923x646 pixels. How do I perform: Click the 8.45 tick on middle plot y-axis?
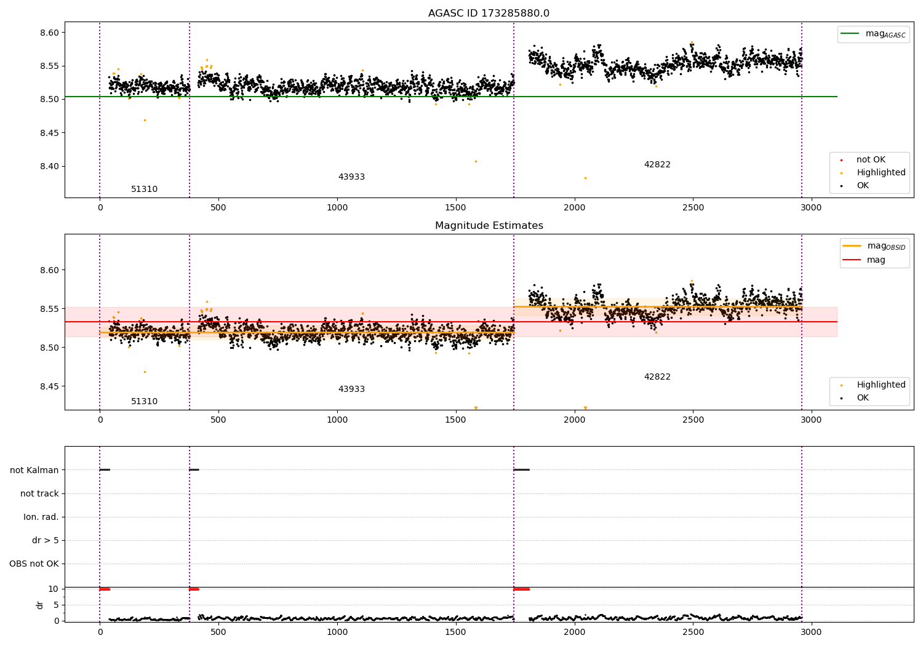(x=49, y=386)
